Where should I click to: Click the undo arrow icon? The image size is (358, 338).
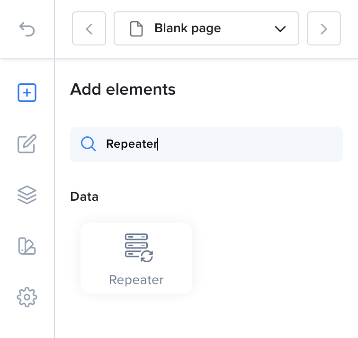pyautogui.click(x=27, y=29)
